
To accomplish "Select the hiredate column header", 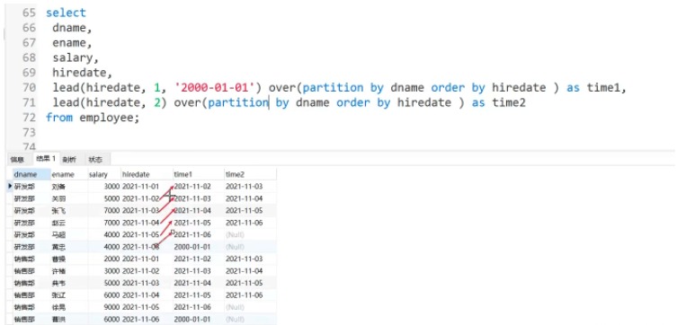I will click(x=147, y=174).
